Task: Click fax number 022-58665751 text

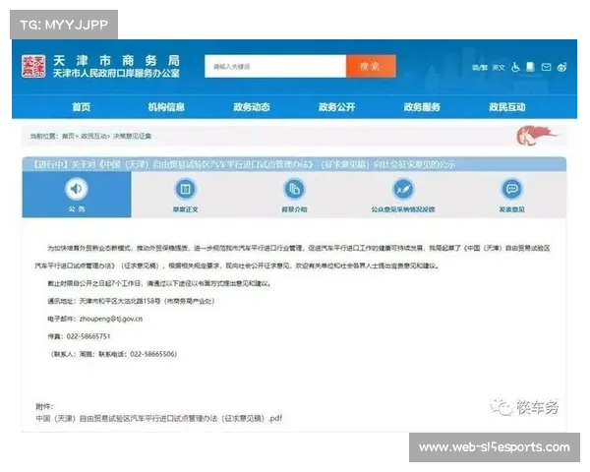Action: pyautogui.click(x=88, y=336)
